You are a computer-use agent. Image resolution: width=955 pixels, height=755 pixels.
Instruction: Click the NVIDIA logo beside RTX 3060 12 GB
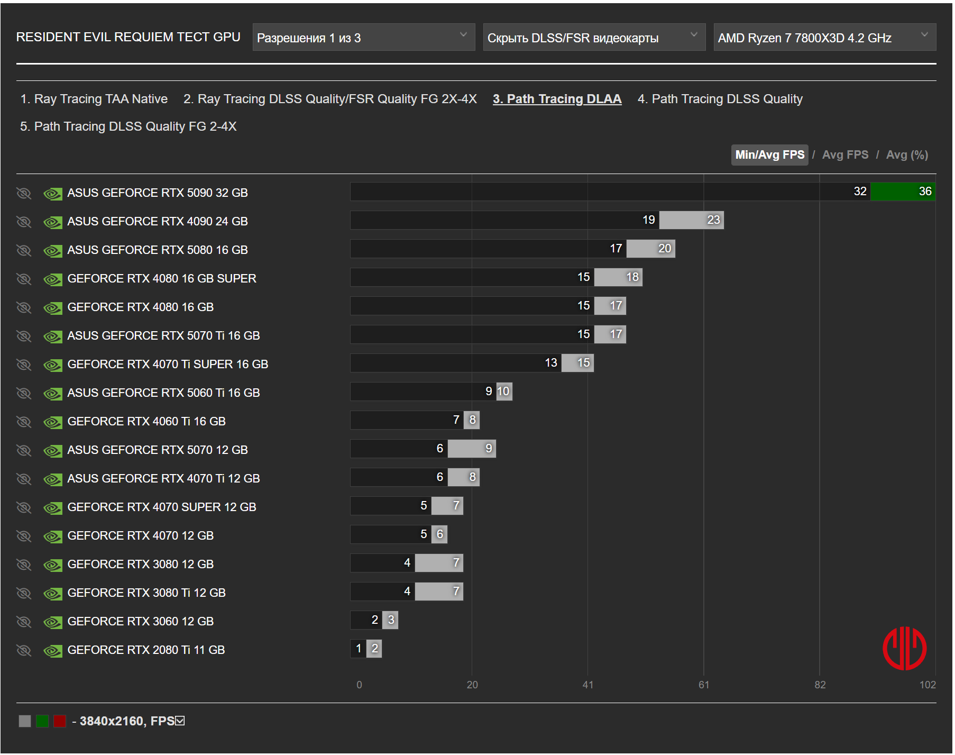[x=53, y=622]
